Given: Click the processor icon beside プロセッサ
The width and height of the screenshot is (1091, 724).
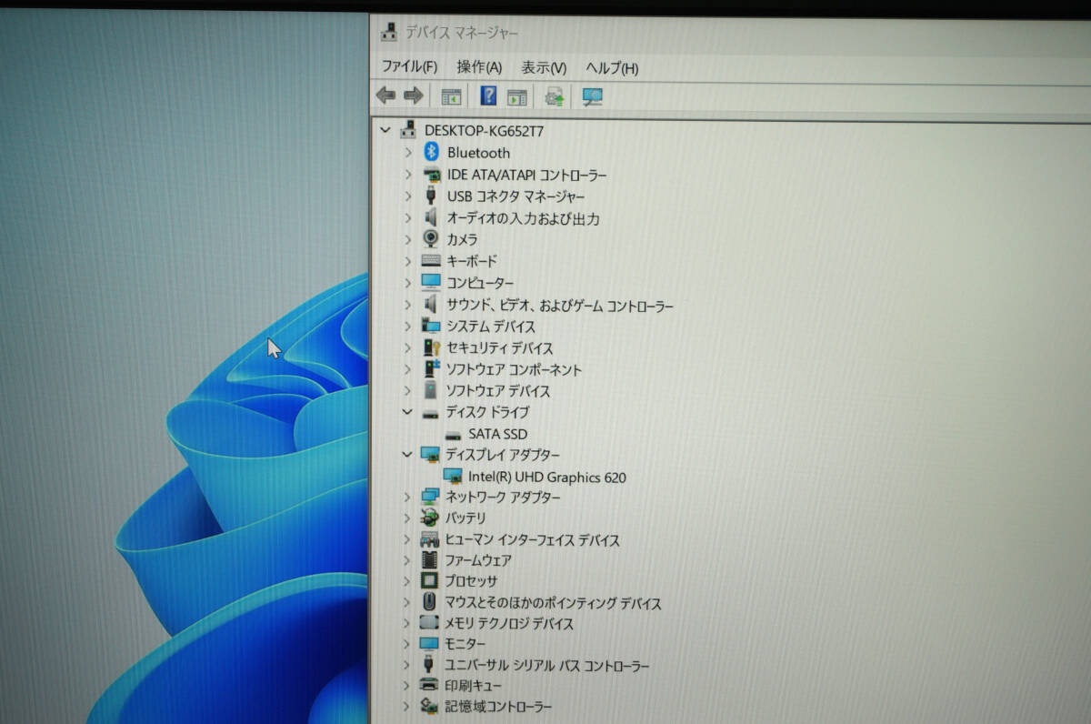Looking at the screenshot, I should (x=429, y=580).
